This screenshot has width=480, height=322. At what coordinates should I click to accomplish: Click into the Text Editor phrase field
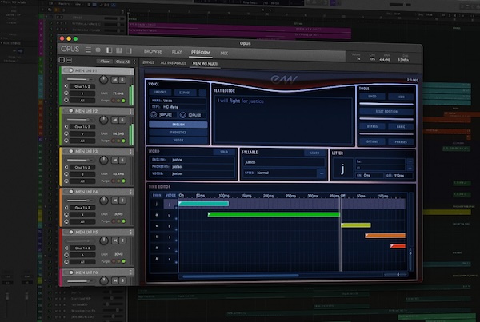coord(283,120)
